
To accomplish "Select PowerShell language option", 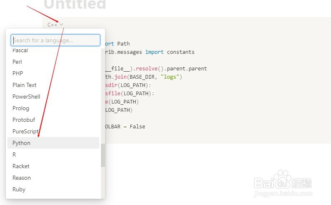I will point(26,96).
